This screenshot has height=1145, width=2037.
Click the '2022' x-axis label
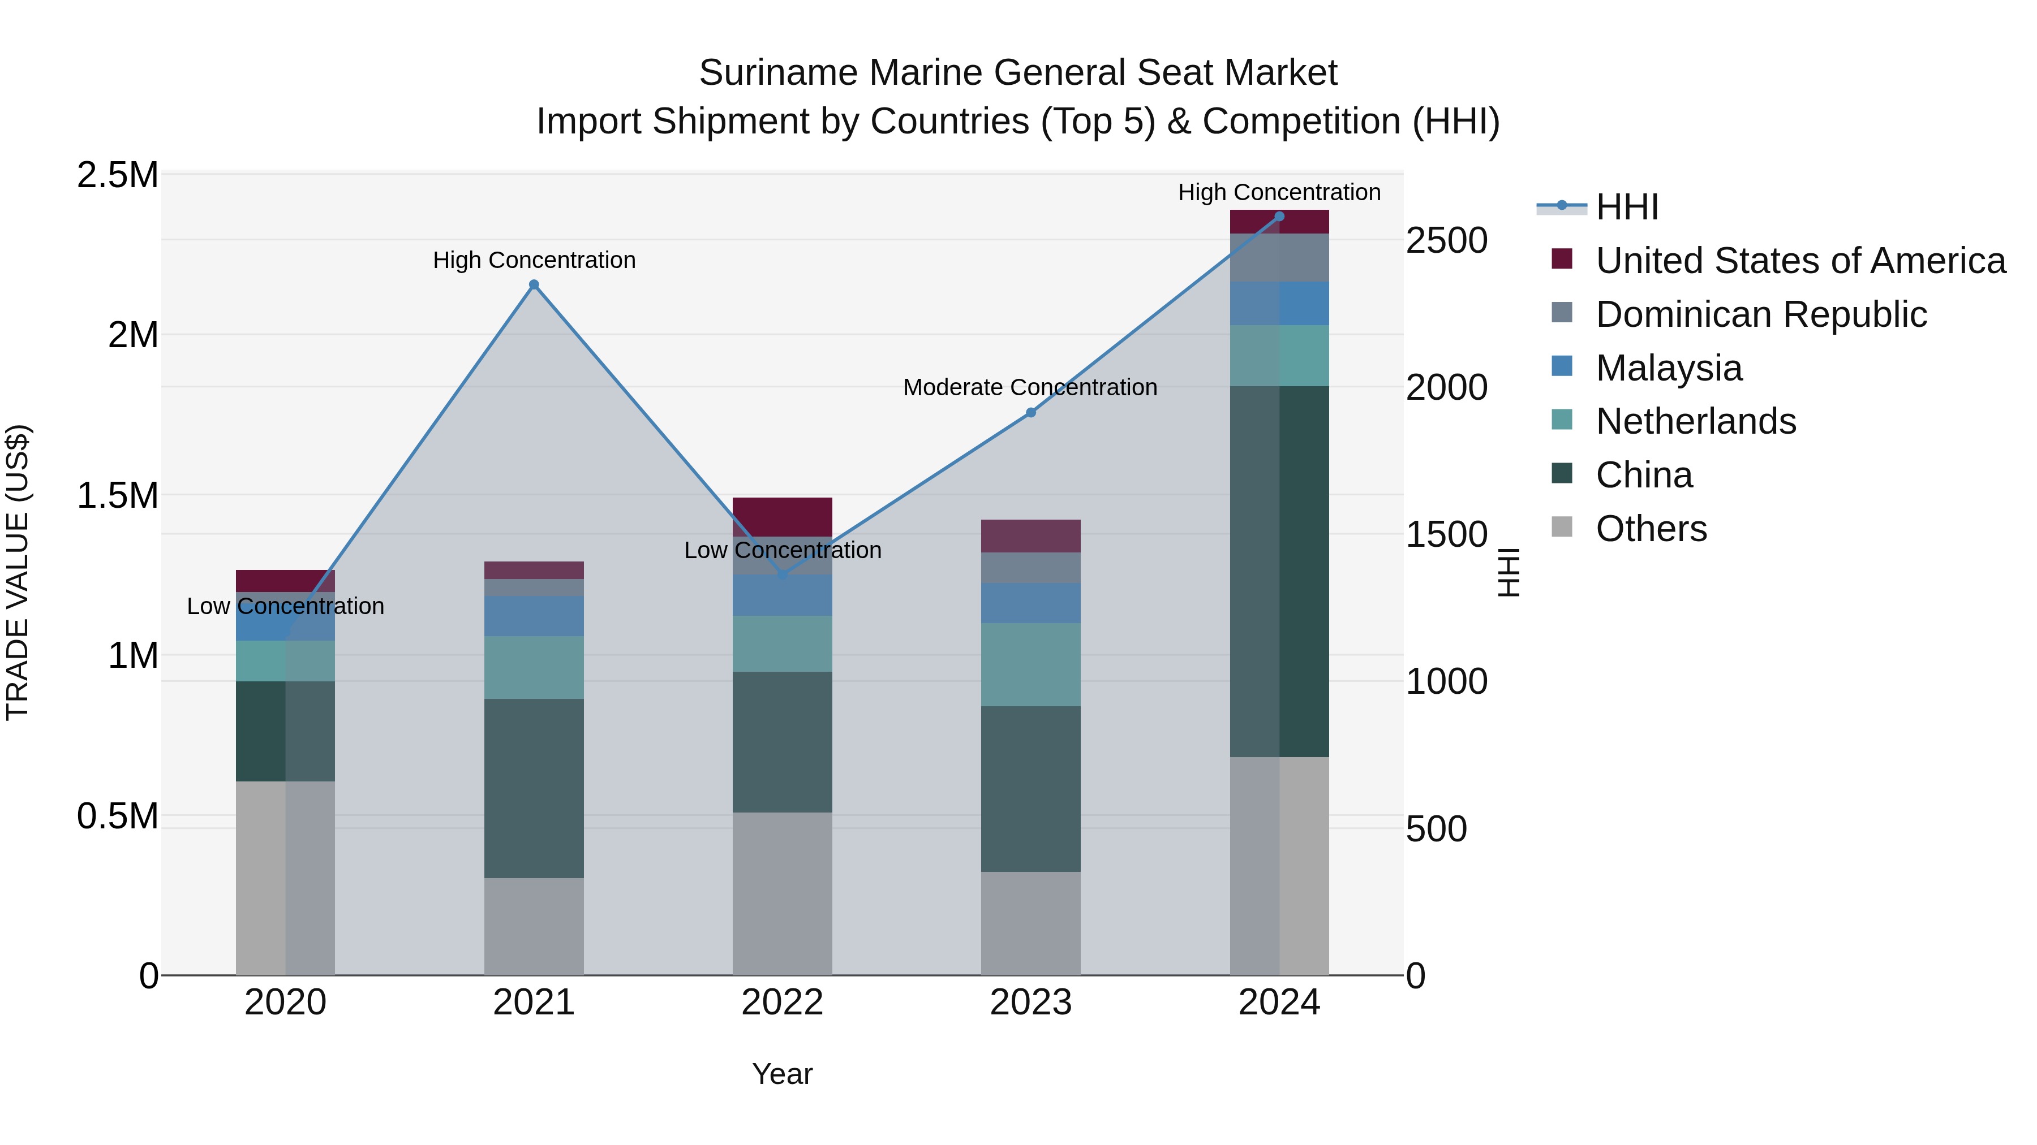(x=782, y=1003)
